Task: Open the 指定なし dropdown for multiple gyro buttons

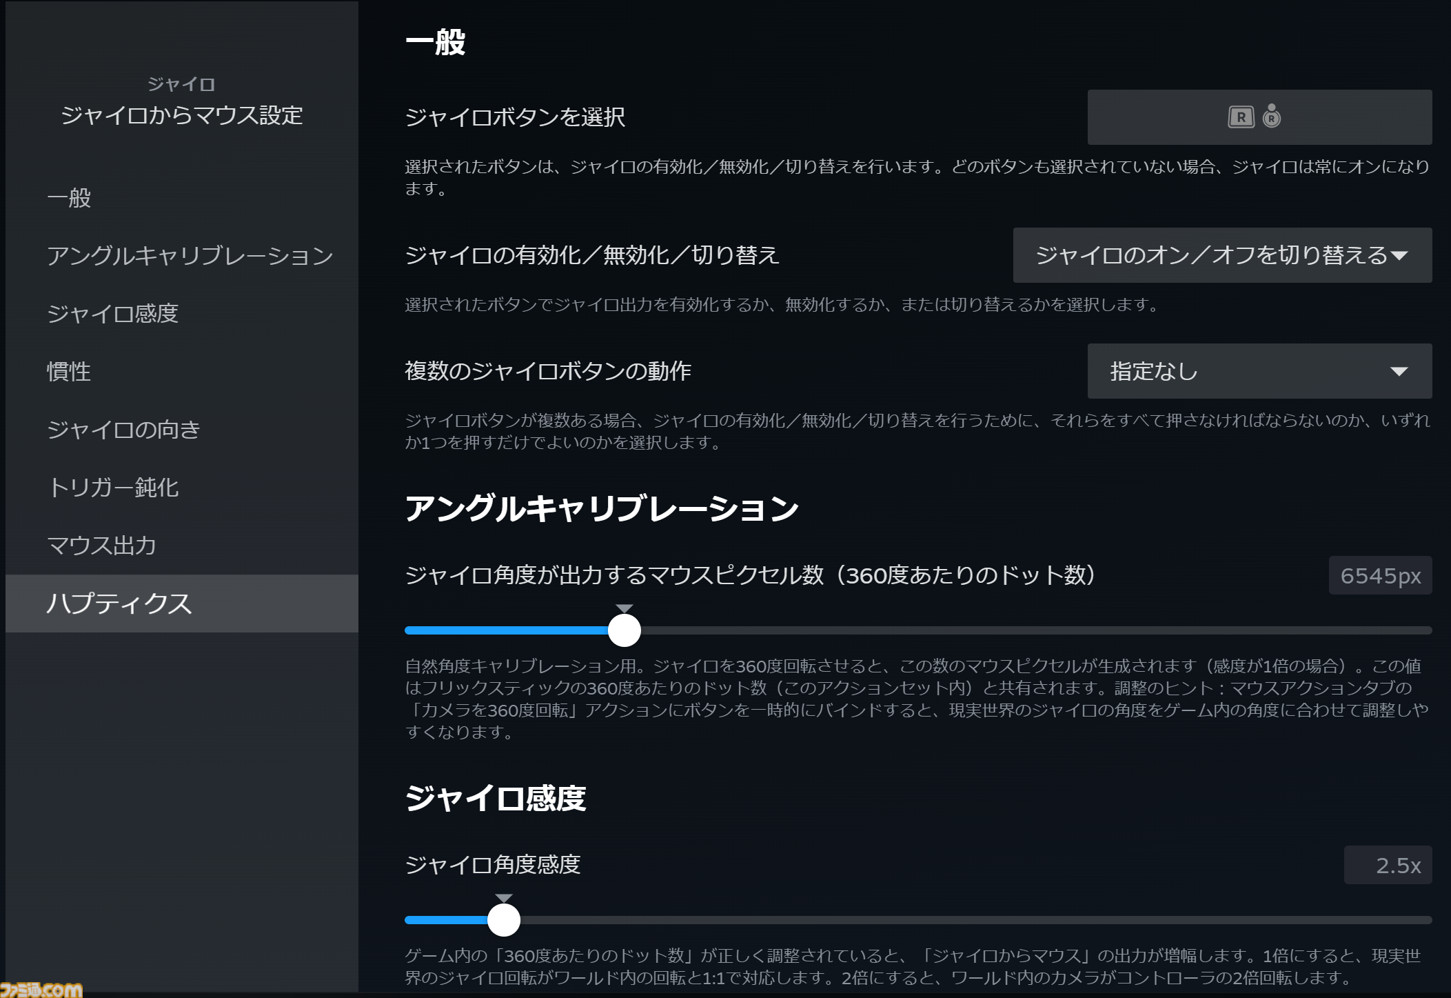Action: (x=1259, y=371)
